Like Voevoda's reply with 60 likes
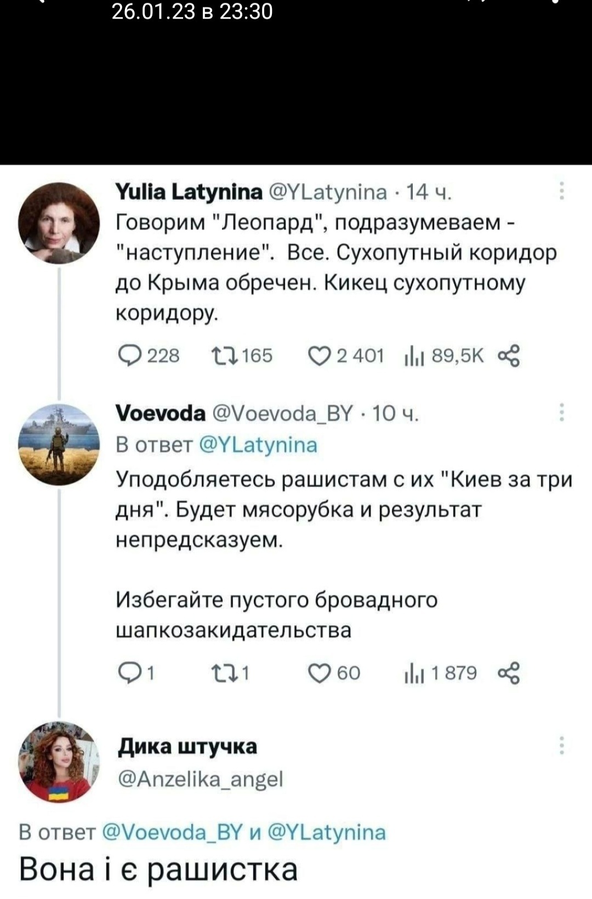Viewport: 592px width, 899px height. (318, 673)
